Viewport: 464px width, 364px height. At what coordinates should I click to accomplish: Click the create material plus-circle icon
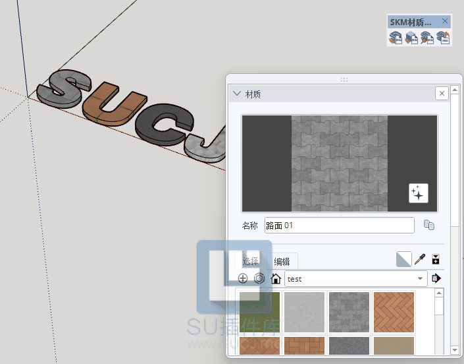point(243,278)
